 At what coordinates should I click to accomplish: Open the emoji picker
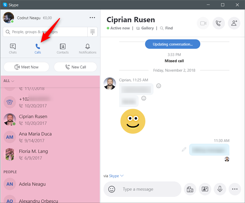[x=112, y=189]
